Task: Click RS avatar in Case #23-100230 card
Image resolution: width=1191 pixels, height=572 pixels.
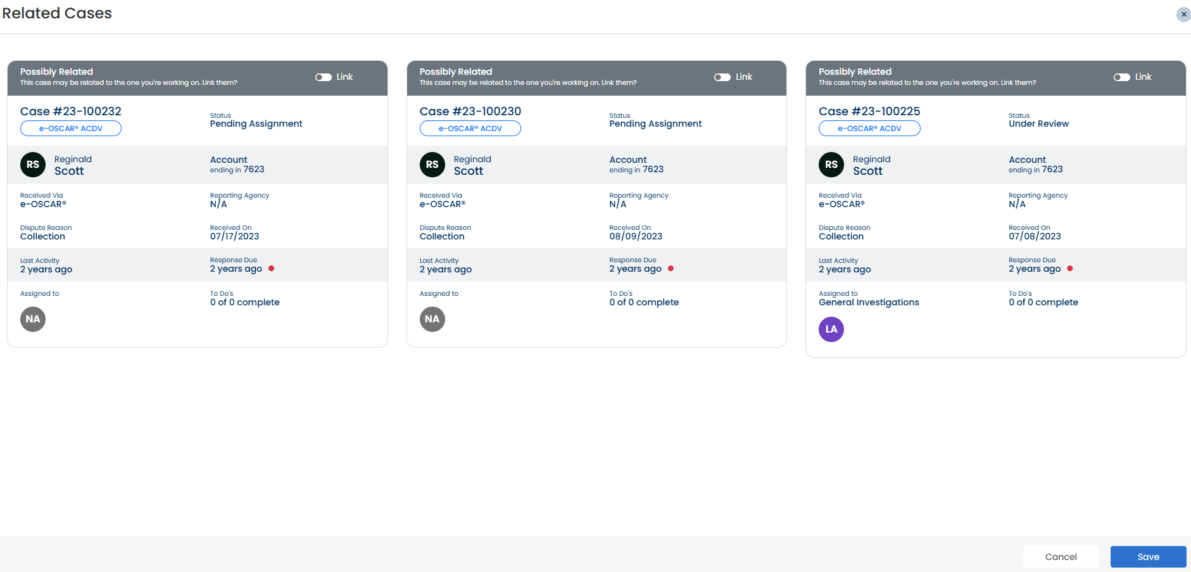Action: (432, 165)
